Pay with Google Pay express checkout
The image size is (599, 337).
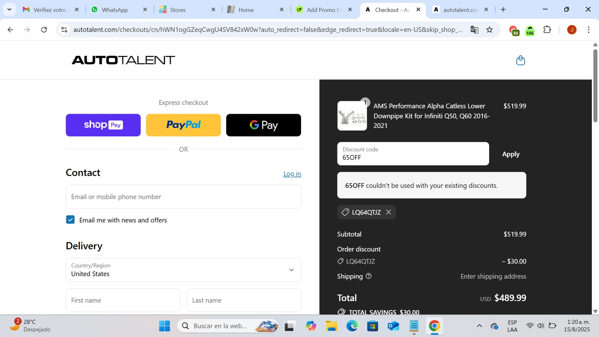264,125
